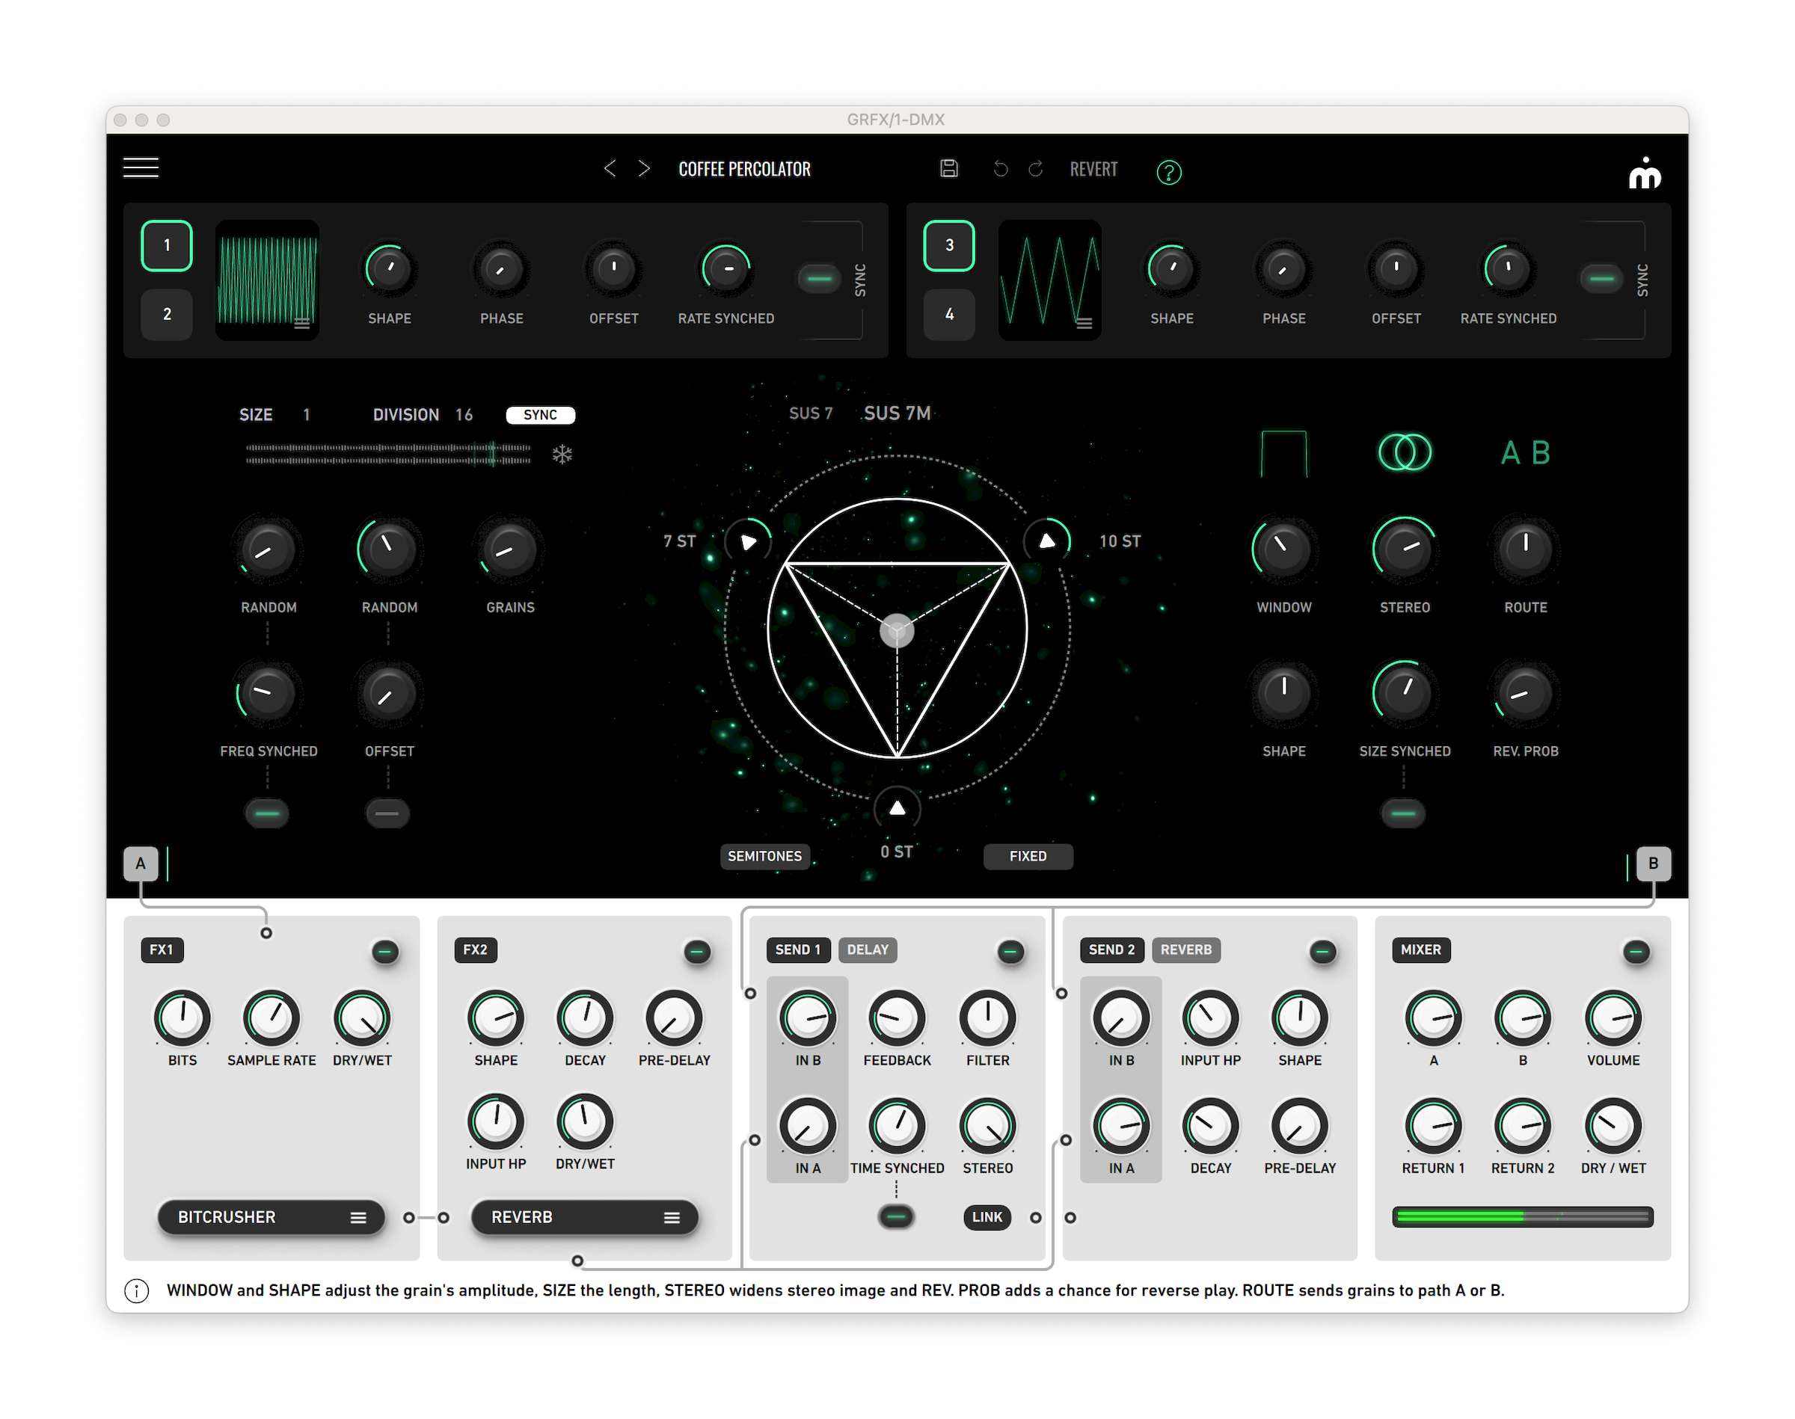The height and width of the screenshot is (1419, 1795).
Task: Toggle the FX1 power switch
Action: click(384, 951)
